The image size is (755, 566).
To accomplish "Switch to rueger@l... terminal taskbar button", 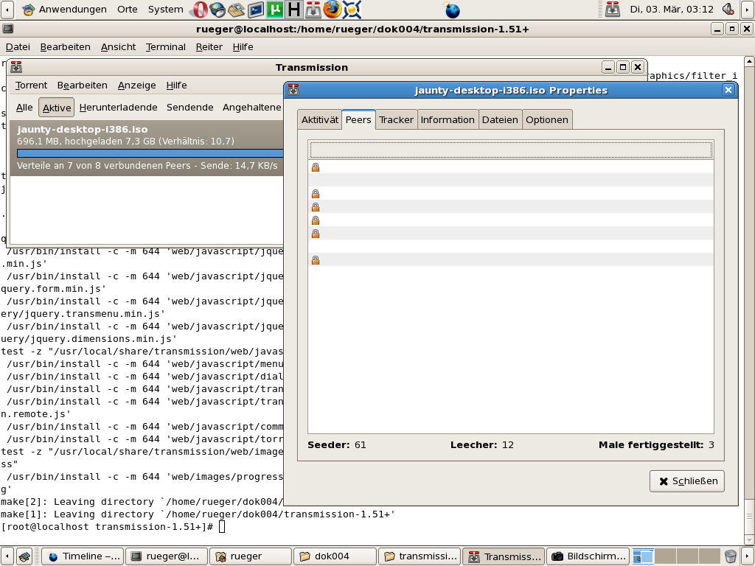I will (167, 556).
